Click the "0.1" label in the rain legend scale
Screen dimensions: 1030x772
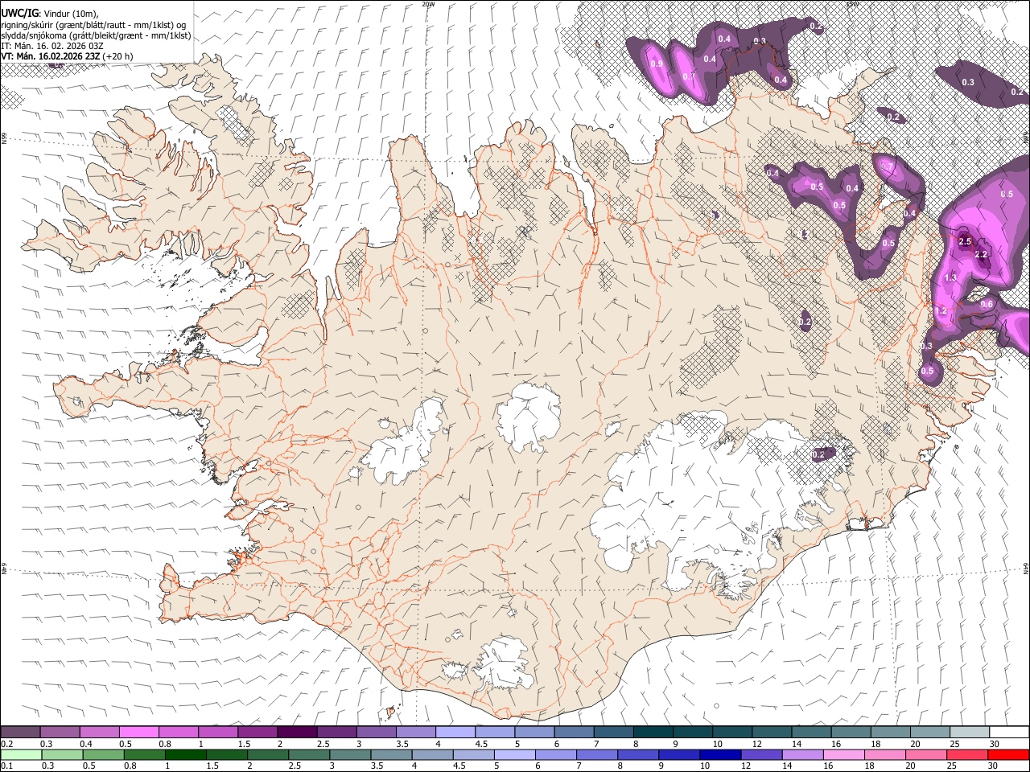(x=6, y=766)
